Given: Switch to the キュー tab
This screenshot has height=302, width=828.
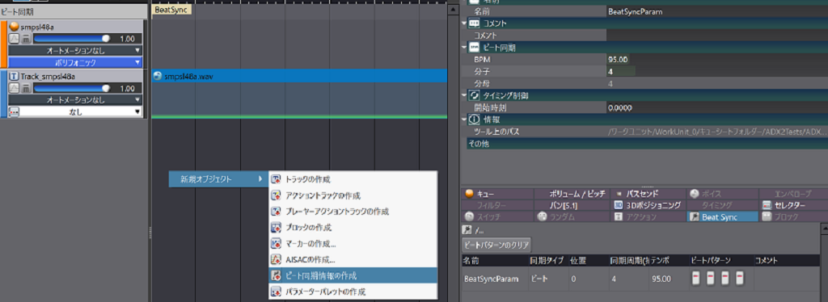Looking at the screenshot, I should coord(498,194).
